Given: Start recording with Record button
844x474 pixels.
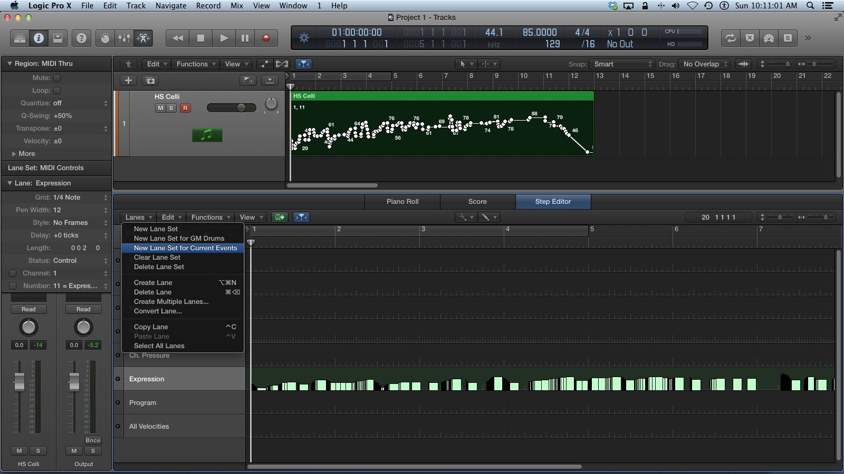Looking at the screenshot, I should [x=266, y=38].
